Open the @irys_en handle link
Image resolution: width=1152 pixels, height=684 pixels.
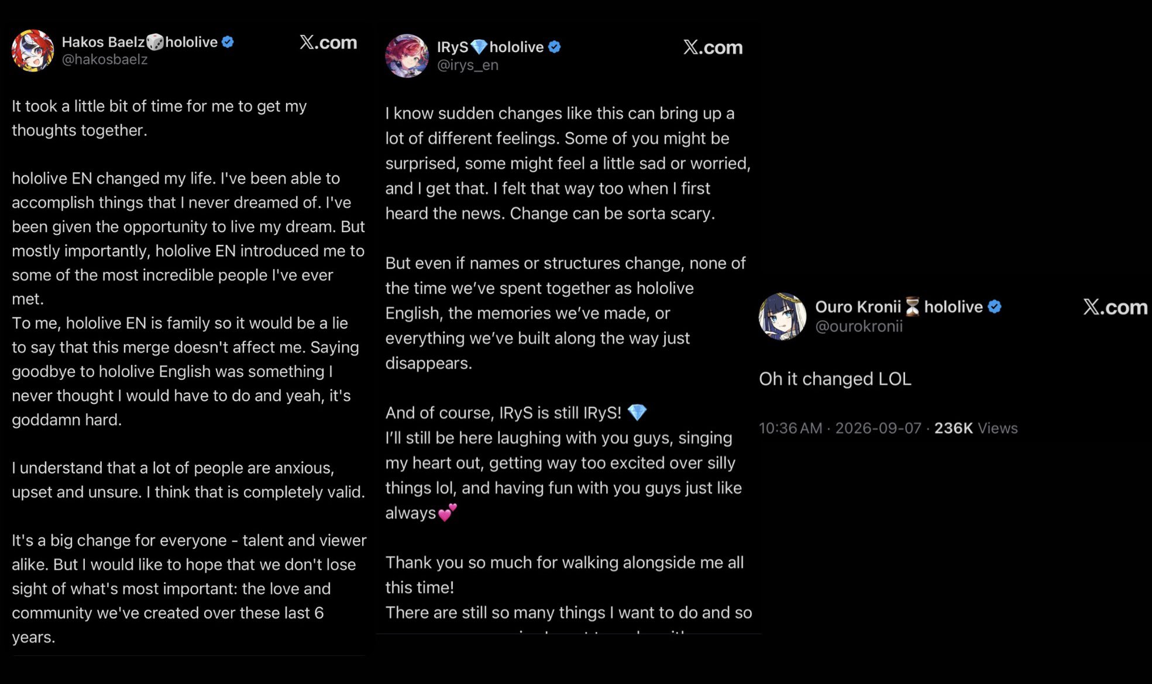click(x=467, y=65)
